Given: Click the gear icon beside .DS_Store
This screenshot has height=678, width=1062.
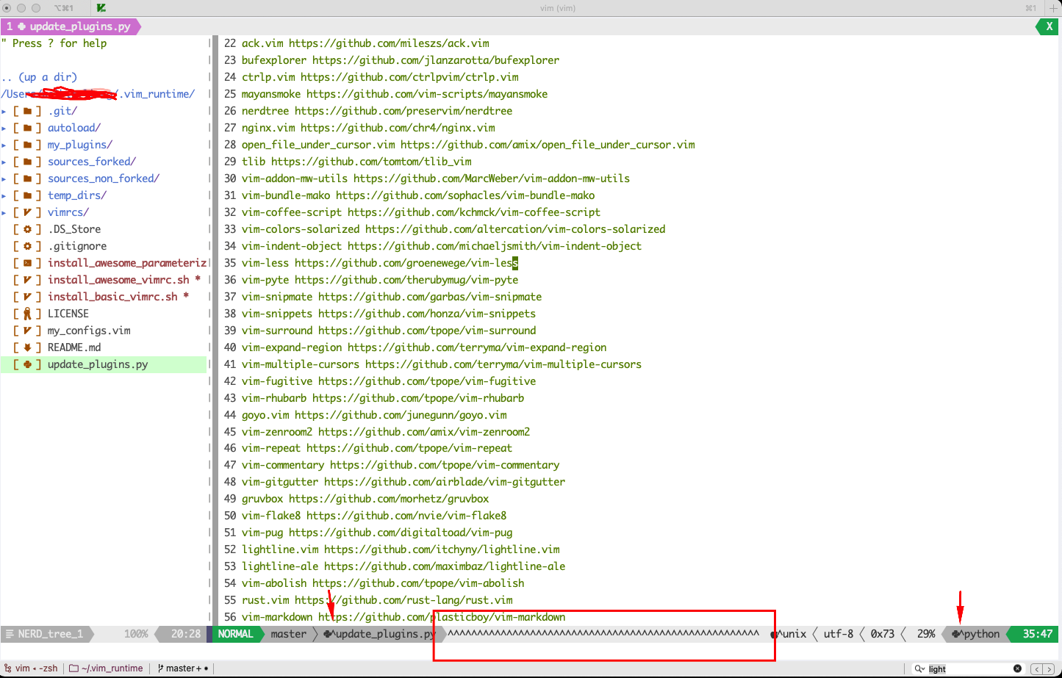Looking at the screenshot, I should pos(28,228).
